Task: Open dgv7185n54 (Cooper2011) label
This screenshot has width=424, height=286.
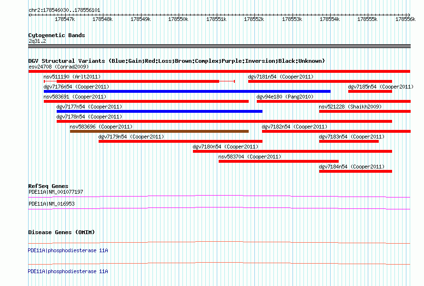Action: click(x=381, y=87)
